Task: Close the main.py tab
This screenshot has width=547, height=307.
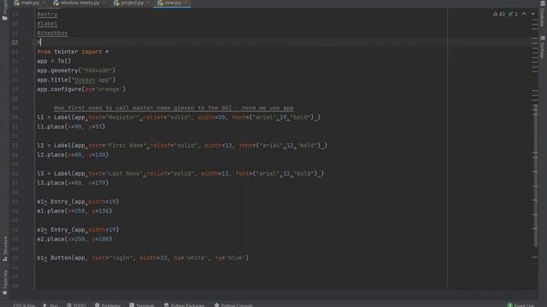Action: (44, 3)
